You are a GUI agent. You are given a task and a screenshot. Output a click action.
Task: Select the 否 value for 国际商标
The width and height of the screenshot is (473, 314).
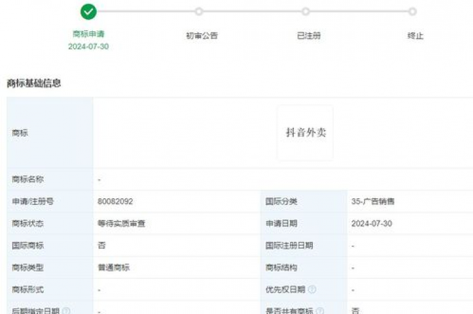point(102,245)
